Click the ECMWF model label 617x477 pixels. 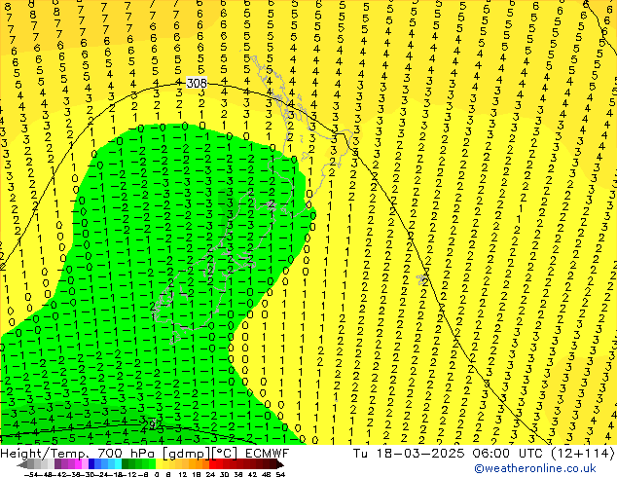pos(267,453)
